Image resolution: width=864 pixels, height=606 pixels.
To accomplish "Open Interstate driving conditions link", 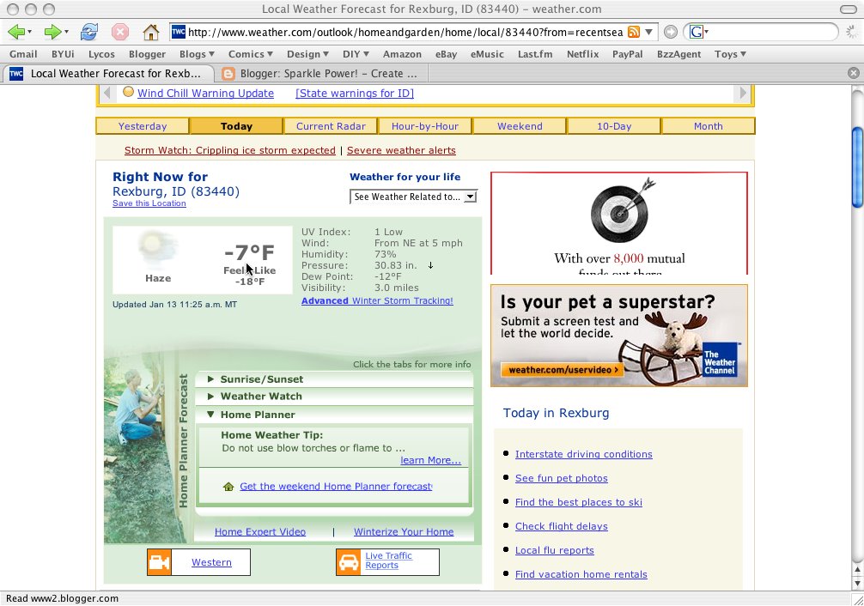I will tap(583, 454).
